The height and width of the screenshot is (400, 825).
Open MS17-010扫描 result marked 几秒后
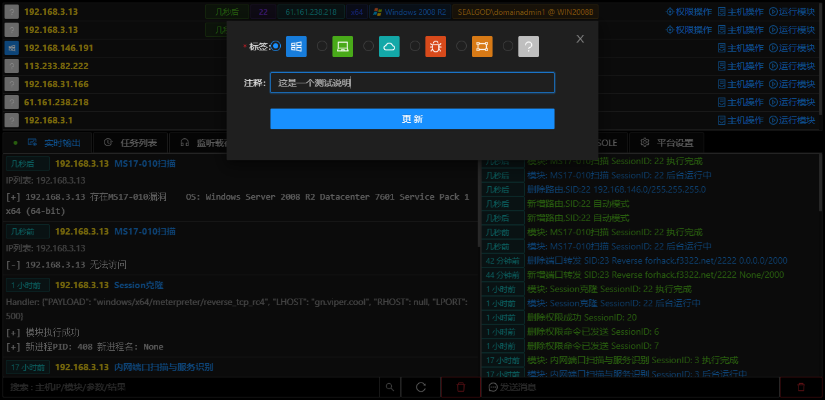click(x=145, y=163)
